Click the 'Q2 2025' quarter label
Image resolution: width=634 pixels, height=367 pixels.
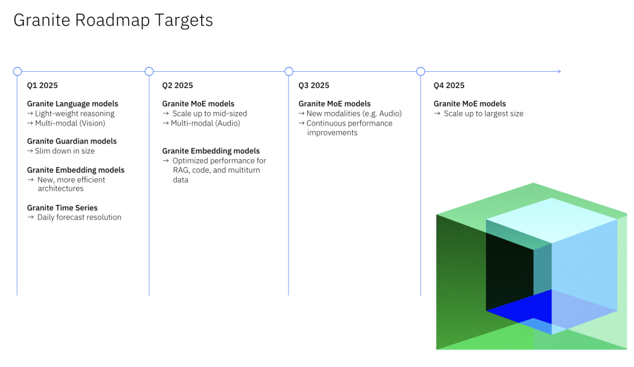tap(178, 85)
